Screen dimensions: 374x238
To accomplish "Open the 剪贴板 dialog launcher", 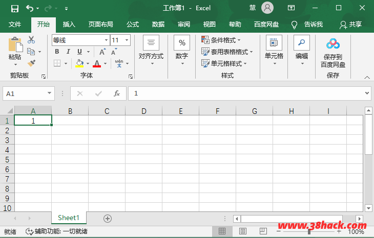I will 44,76.
